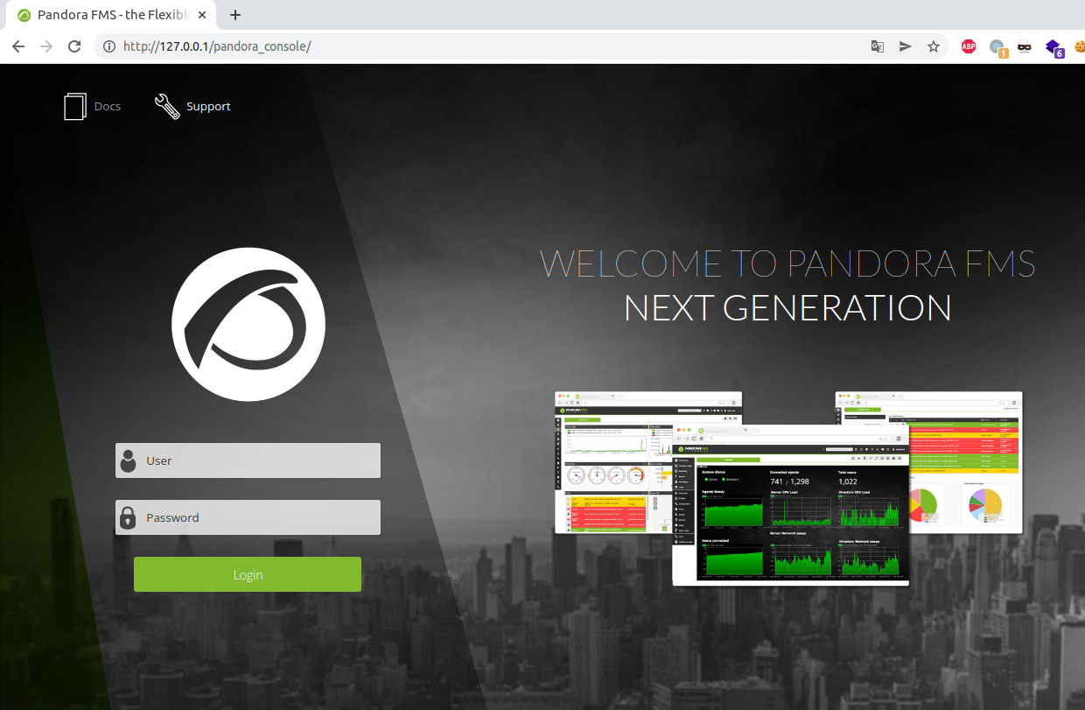Bookmark this page with star icon

coord(934,46)
